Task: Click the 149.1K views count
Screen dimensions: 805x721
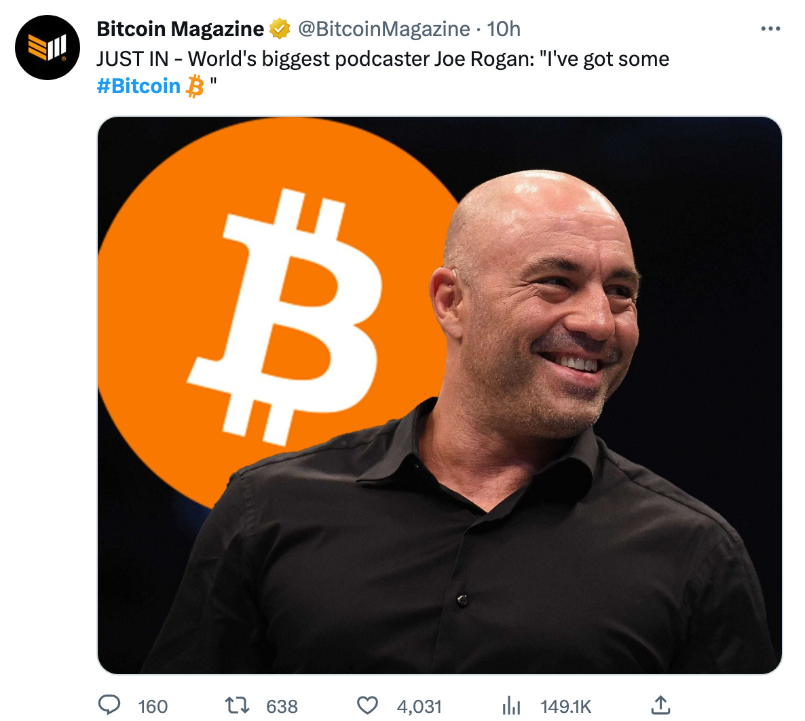Action: [566, 707]
